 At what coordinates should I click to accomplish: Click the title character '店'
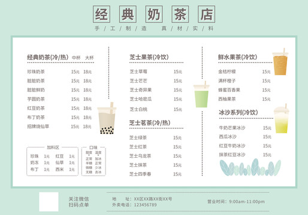tap(207, 14)
